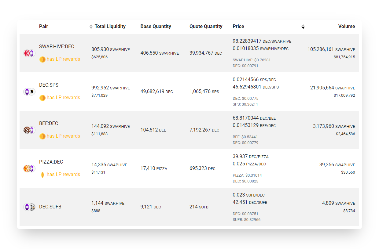The height and width of the screenshot is (249, 379).
Task: Open the BEE:DEC pair name
Action: (x=49, y=123)
